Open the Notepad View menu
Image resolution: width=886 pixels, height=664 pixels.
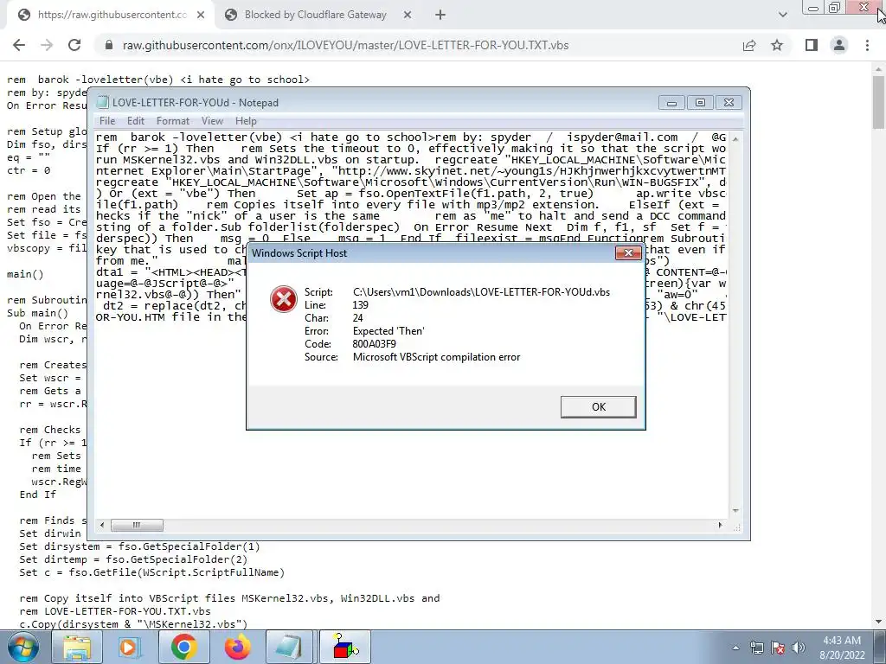pos(213,121)
